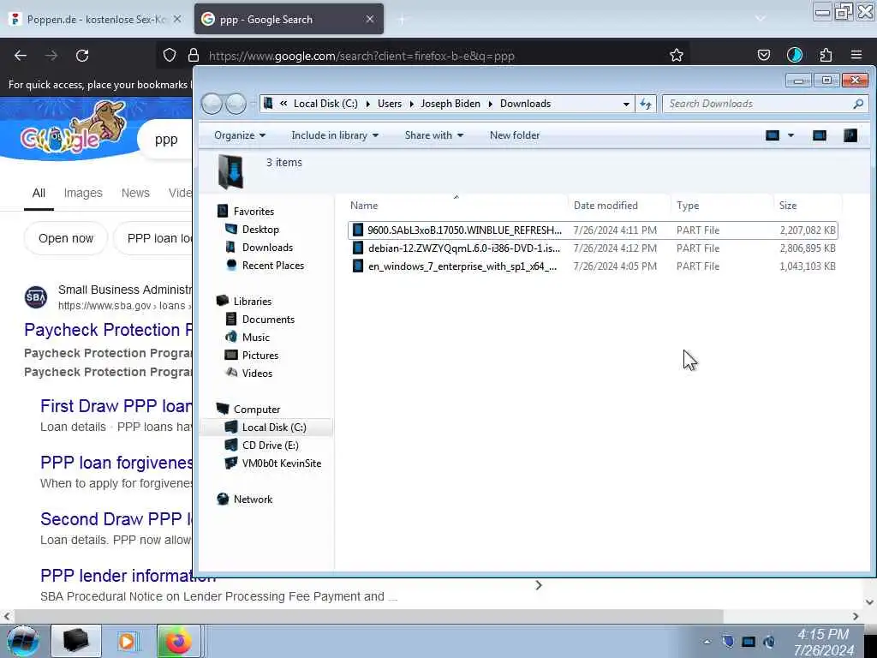Open the view options dropdown arrow
877x658 pixels.
[790, 135]
